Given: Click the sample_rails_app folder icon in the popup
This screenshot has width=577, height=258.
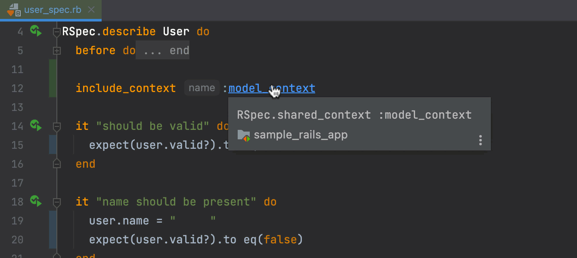Looking at the screenshot, I should click(244, 135).
